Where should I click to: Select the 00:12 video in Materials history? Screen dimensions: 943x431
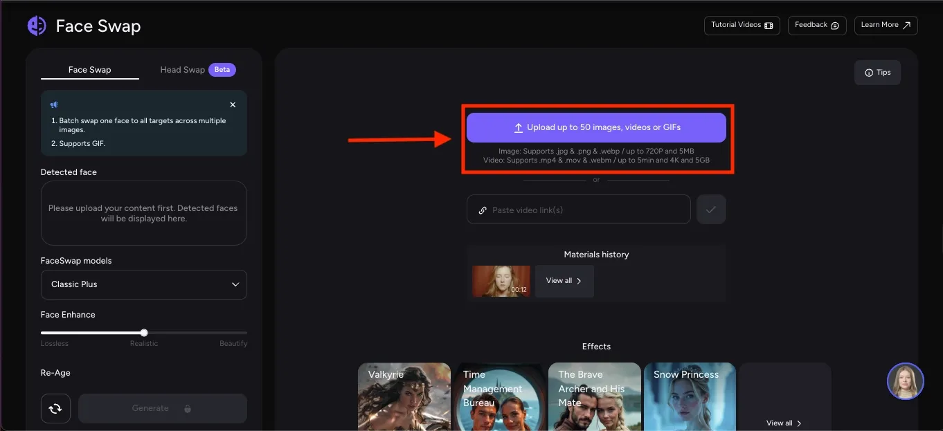(501, 282)
